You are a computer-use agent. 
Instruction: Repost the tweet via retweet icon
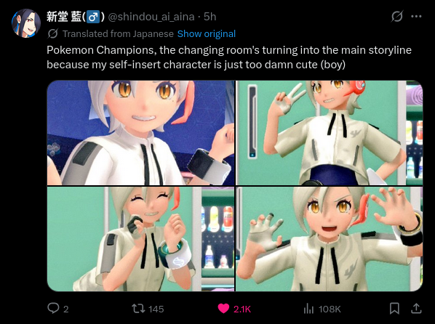138,308
